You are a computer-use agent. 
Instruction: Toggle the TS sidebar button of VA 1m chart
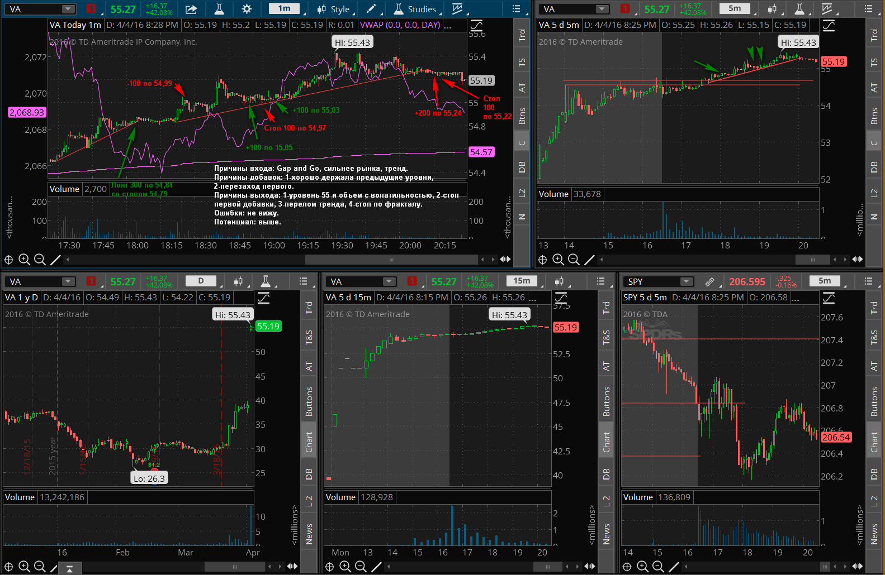(522, 63)
